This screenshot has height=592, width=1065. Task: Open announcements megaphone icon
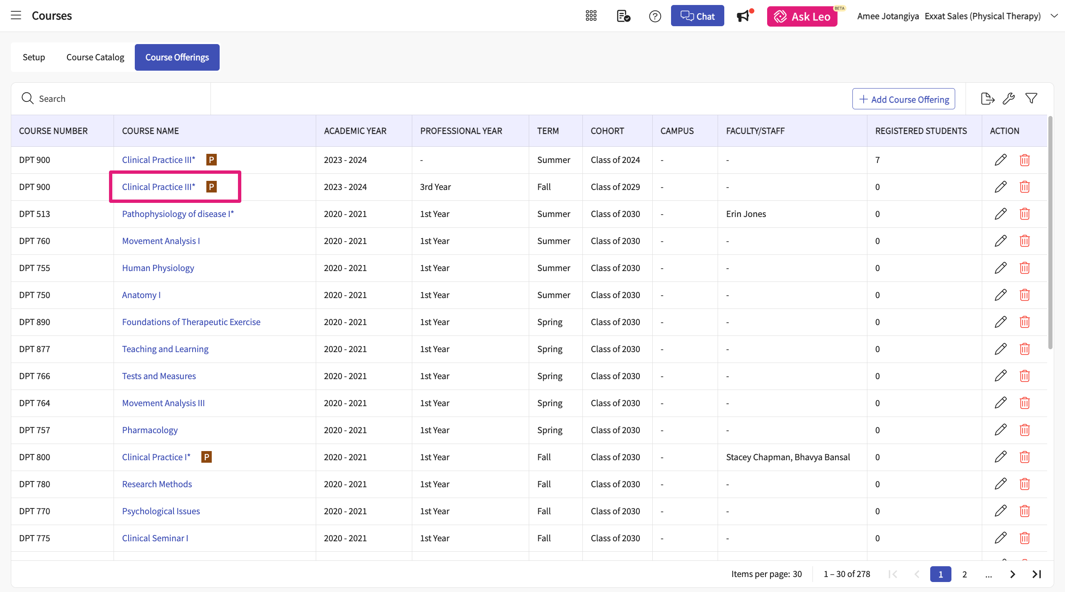[x=743, y=16]
